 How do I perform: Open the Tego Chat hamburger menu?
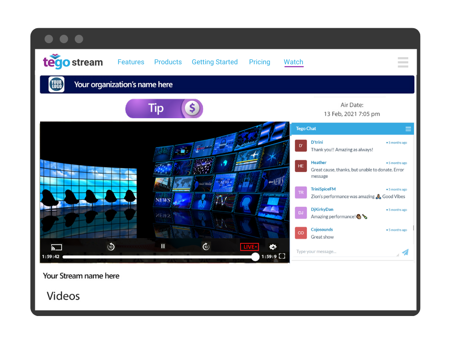pos(408,129)
